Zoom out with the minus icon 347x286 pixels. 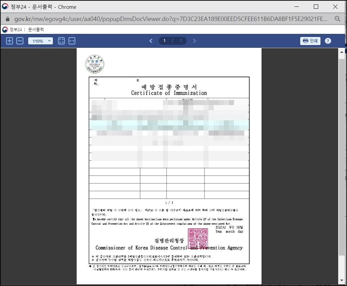point(20,41)
